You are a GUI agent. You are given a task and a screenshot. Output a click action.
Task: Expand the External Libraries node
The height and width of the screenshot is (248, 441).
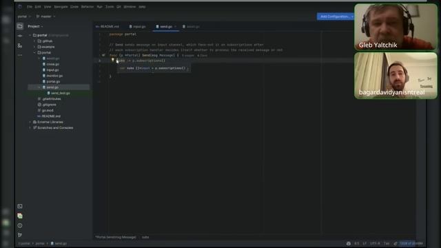coord(30,122)
